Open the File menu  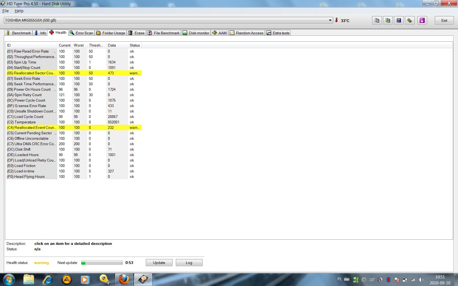tap(5, 11)
